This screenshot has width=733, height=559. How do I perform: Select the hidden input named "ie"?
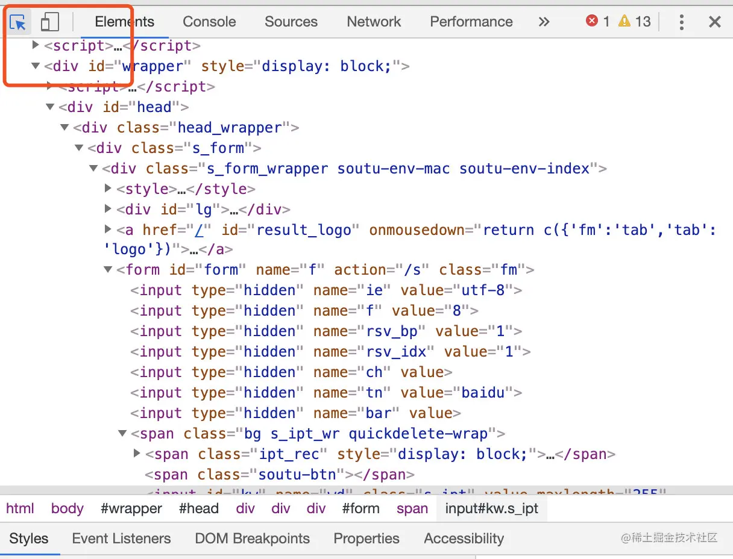pos(326,290)
